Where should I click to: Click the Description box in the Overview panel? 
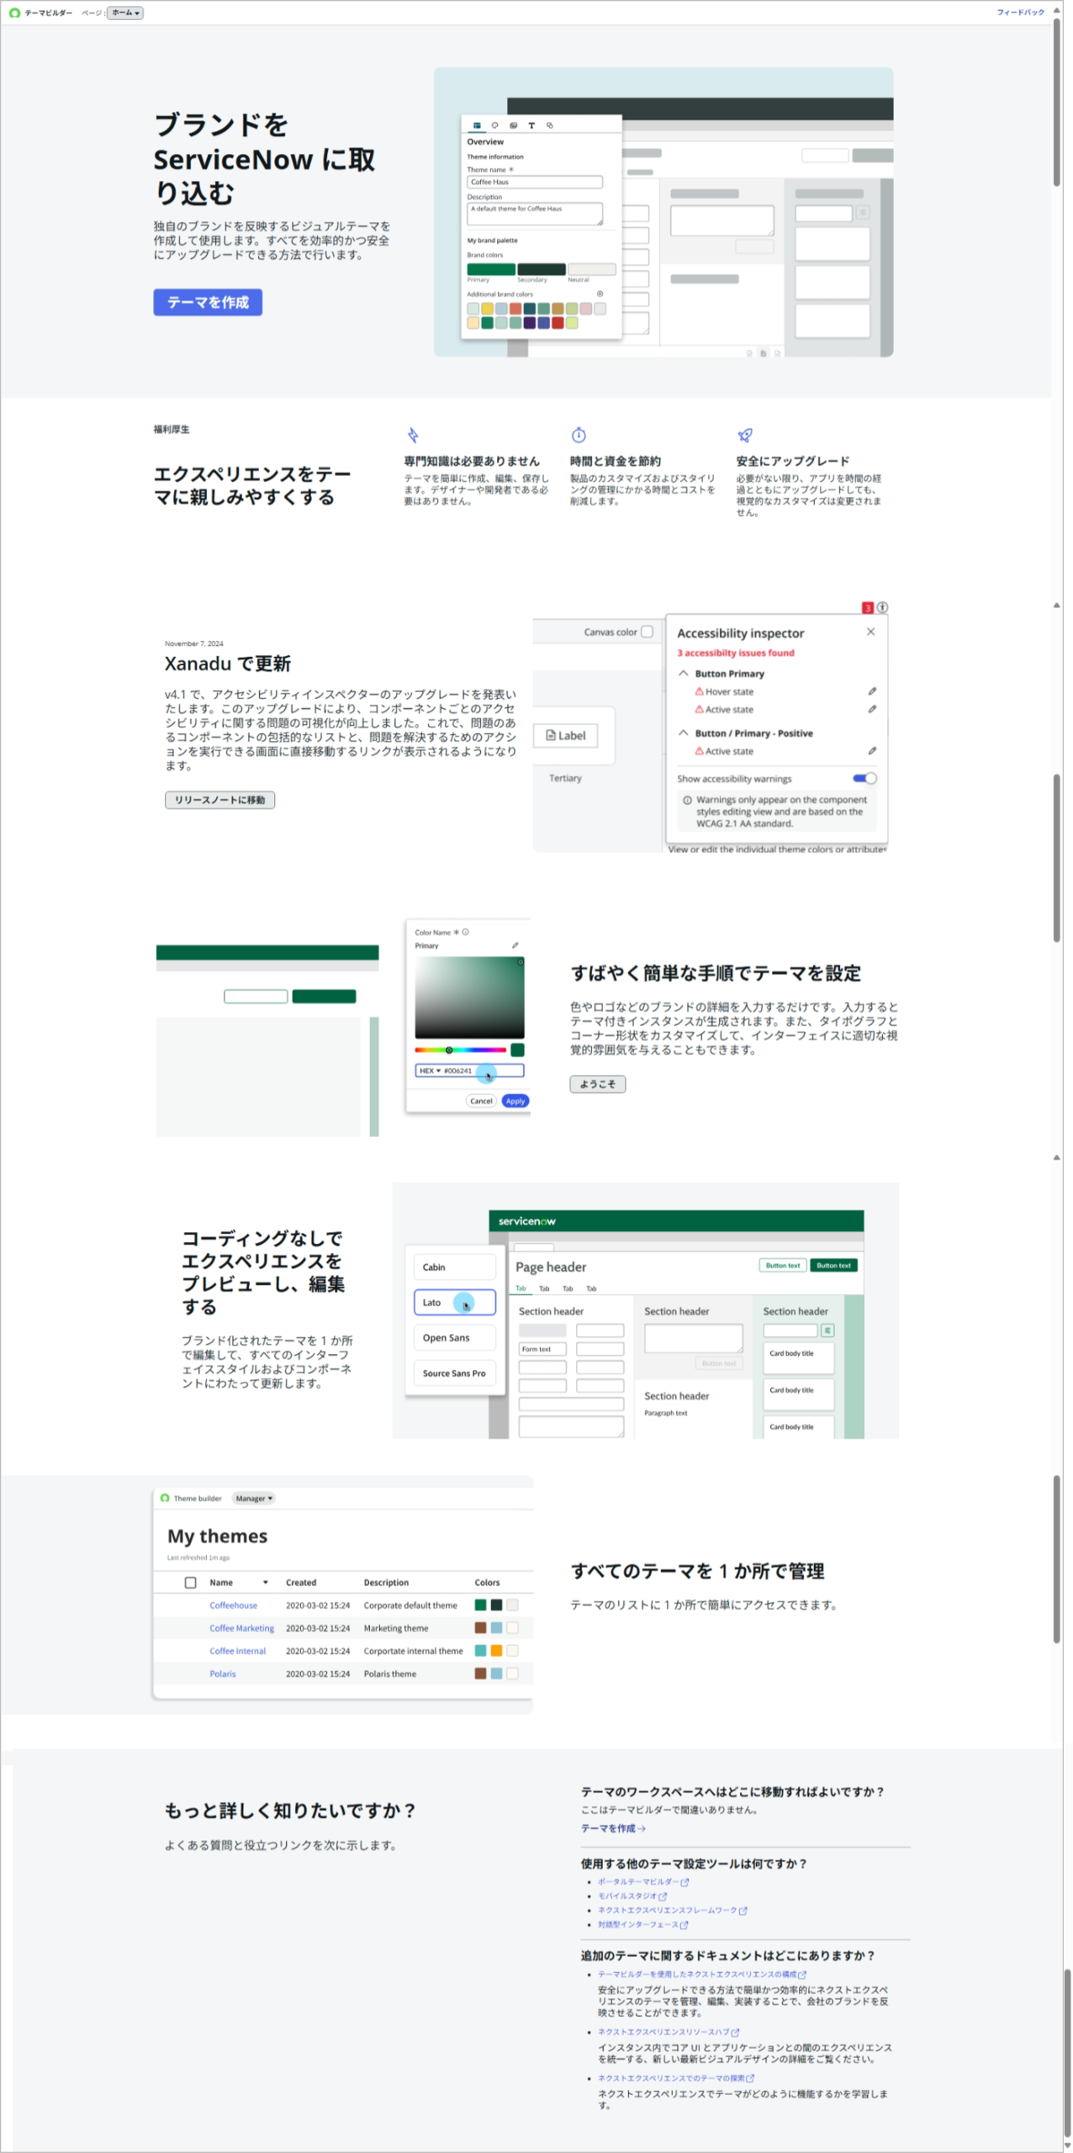535,214
